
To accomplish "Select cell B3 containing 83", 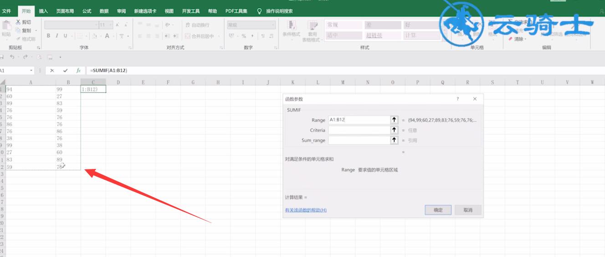I will pyautogui.click(x=68, y=104).
